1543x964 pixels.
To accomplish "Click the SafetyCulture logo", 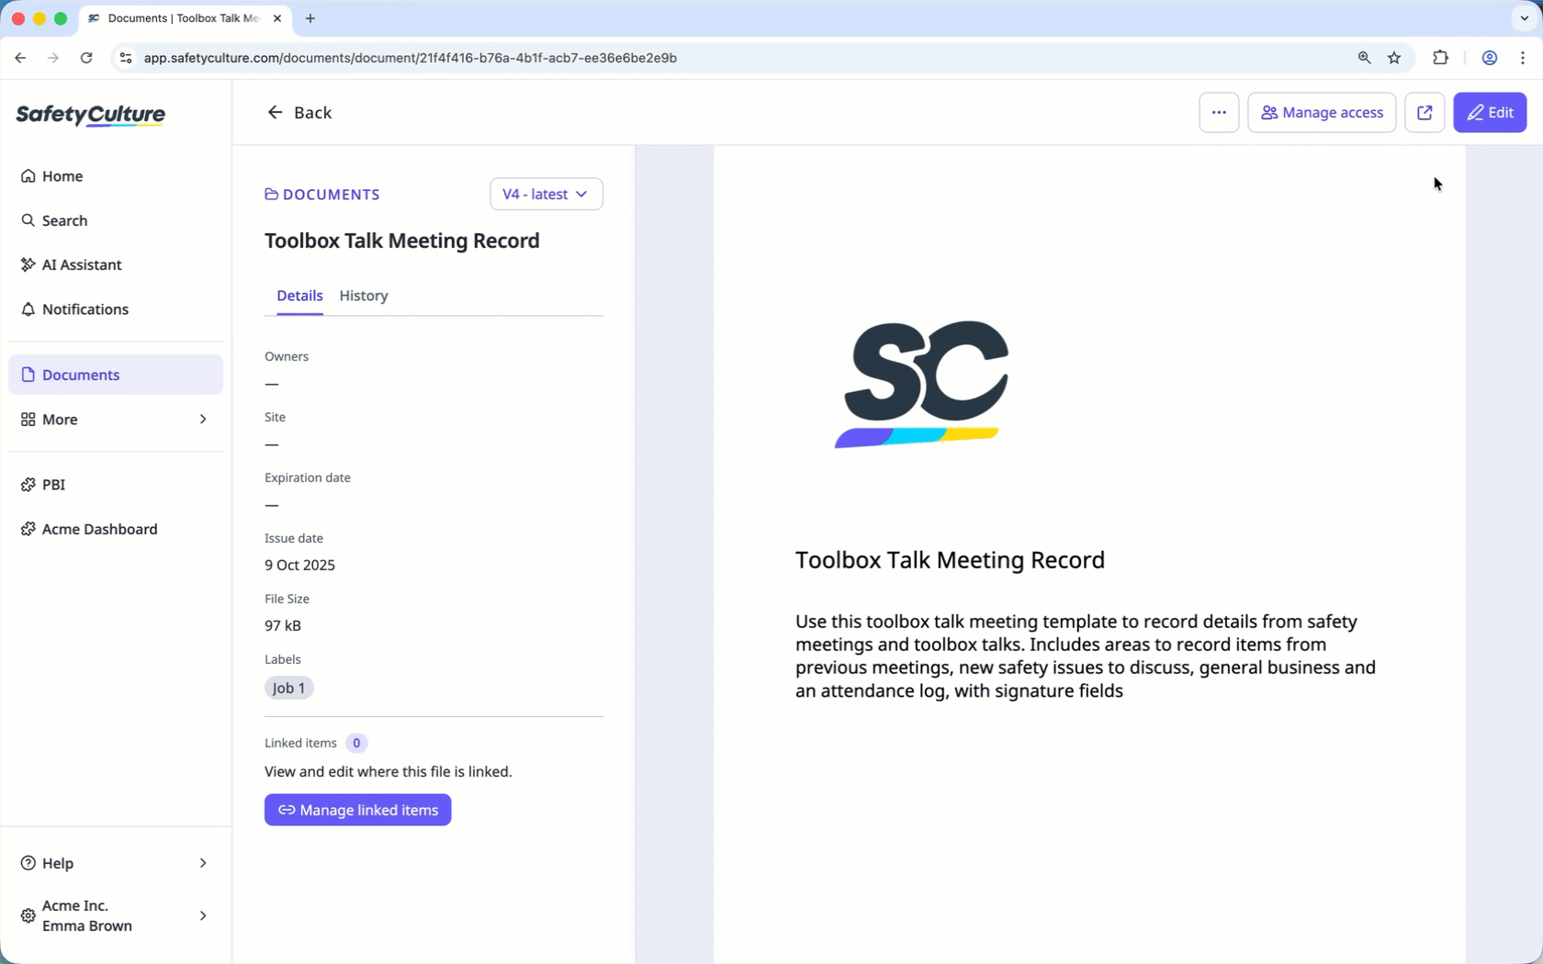I will pos(91,115).
